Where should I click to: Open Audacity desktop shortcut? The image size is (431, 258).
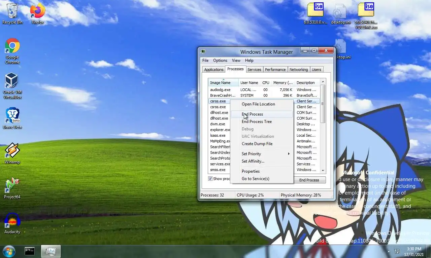coord(12,223)
